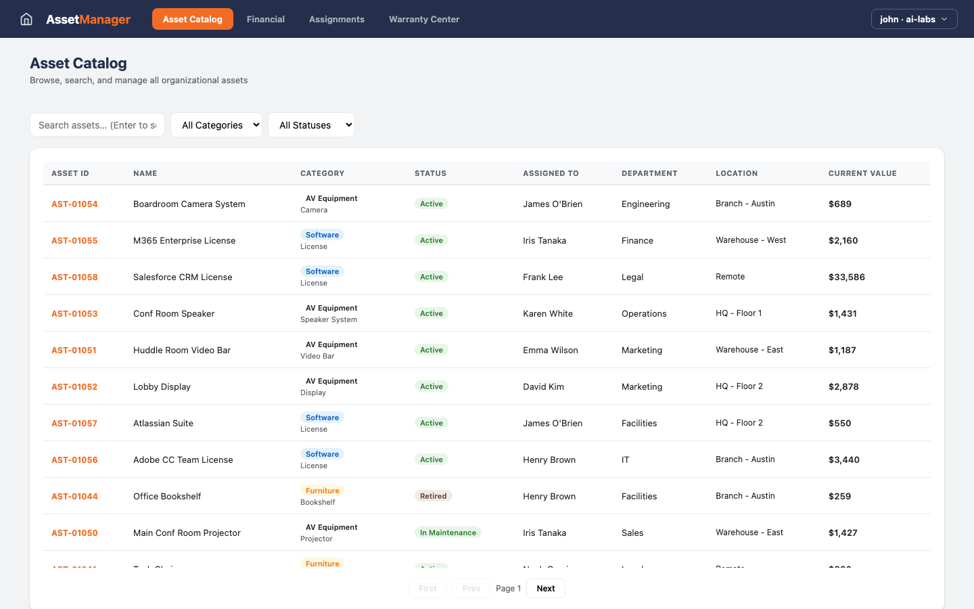Expand the john · ai-labs account menu
Viewport: 974px width, 609px height.
click(x=914, y=19)
